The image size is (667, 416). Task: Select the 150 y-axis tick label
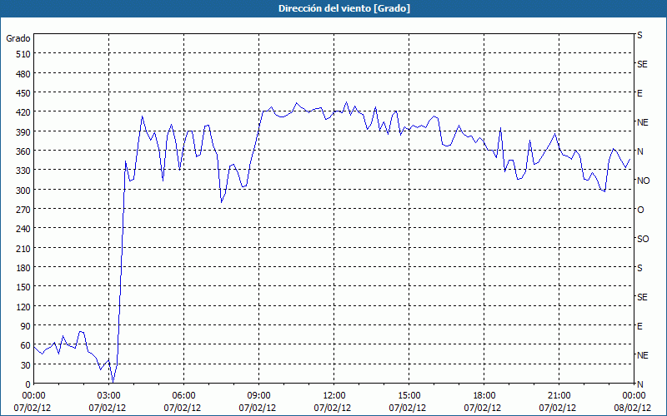23,287
